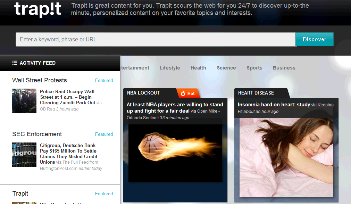The height and width of the screenshot is (204, 351).
Task: Focus the keyword, phrase or URL search field
Action: point(156,40)
